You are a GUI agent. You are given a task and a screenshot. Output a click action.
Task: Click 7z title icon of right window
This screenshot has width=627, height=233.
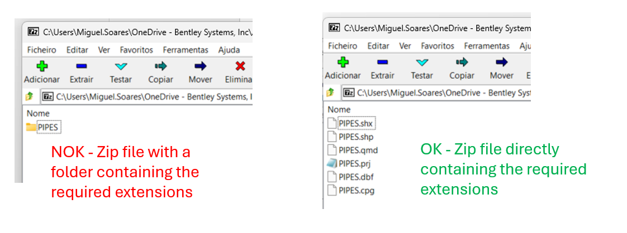point(334,27)
